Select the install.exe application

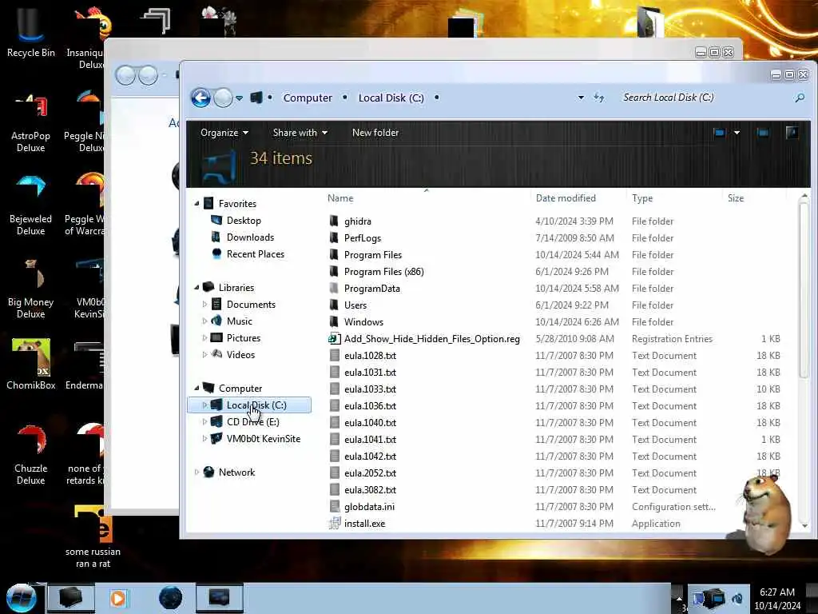364,523
